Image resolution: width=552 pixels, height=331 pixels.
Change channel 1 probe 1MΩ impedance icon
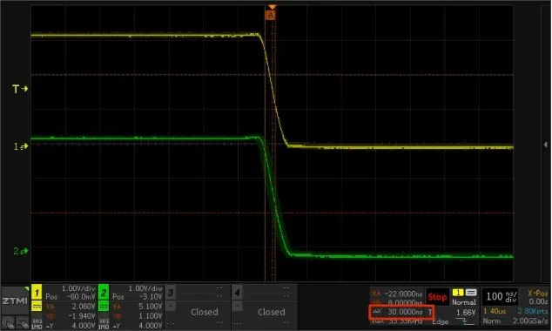point(37,324)
